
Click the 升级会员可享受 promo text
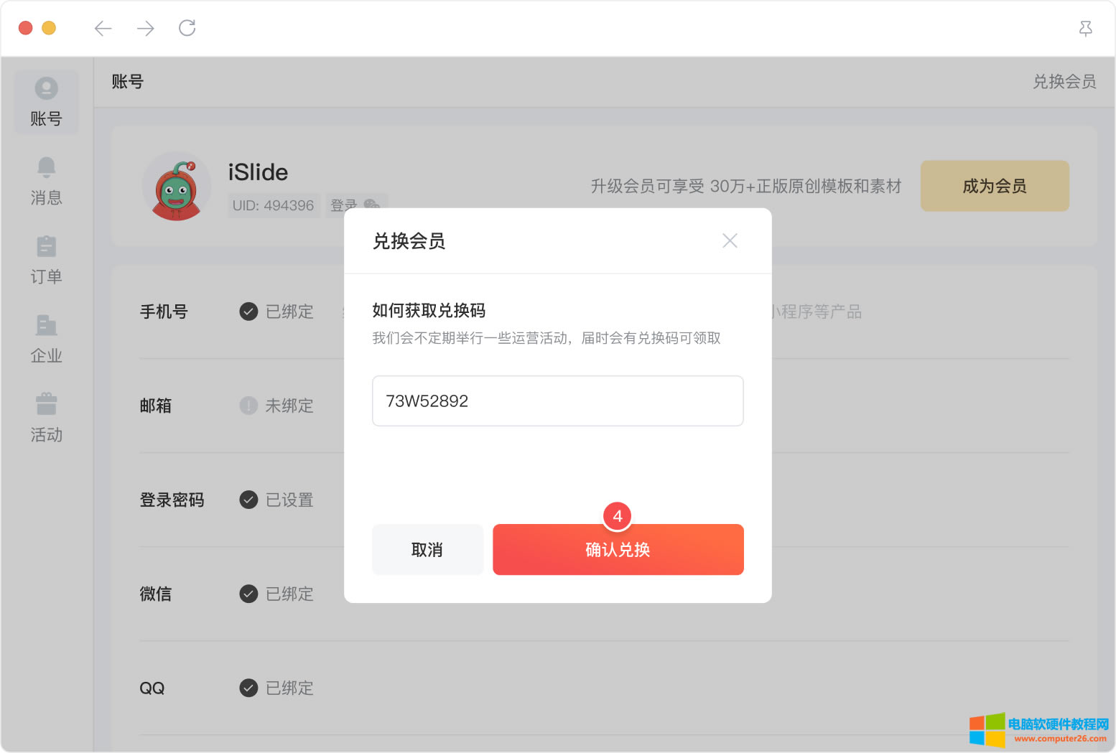coord(746,187)
